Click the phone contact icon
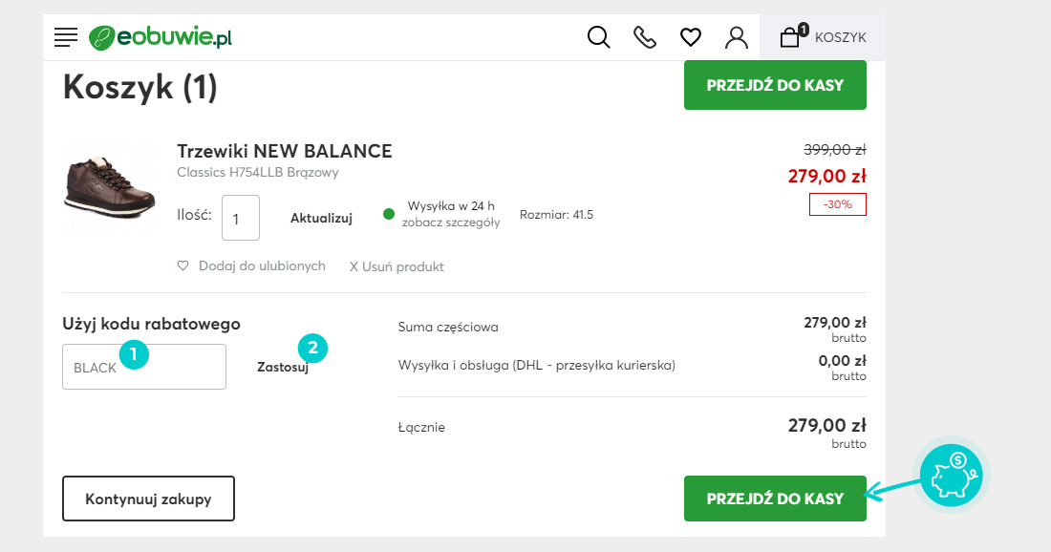Screen dimensions: 1051x552 (x=645, y=37)
